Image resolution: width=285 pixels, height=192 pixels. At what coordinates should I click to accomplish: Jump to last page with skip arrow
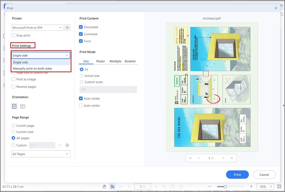[x=164, y=187]
